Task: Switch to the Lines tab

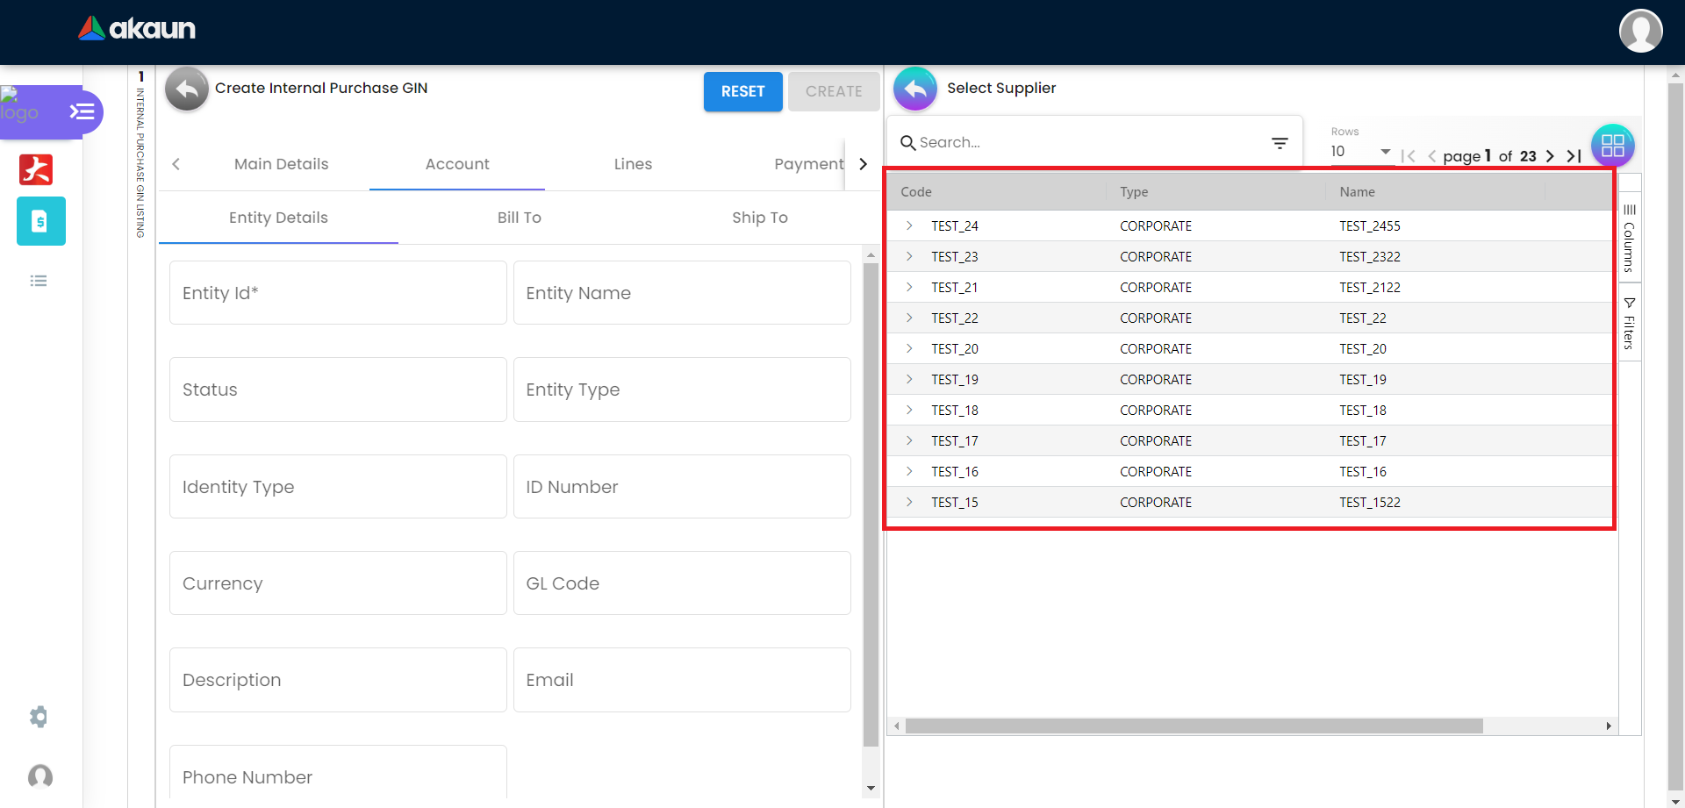Action: point(633,164)
